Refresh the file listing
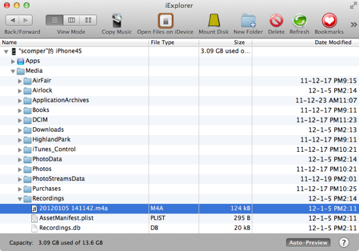 [300, 21]
